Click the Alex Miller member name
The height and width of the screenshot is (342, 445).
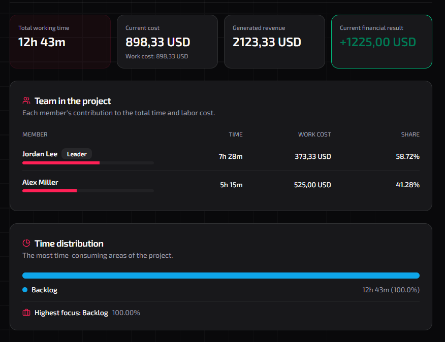point(40,182)
